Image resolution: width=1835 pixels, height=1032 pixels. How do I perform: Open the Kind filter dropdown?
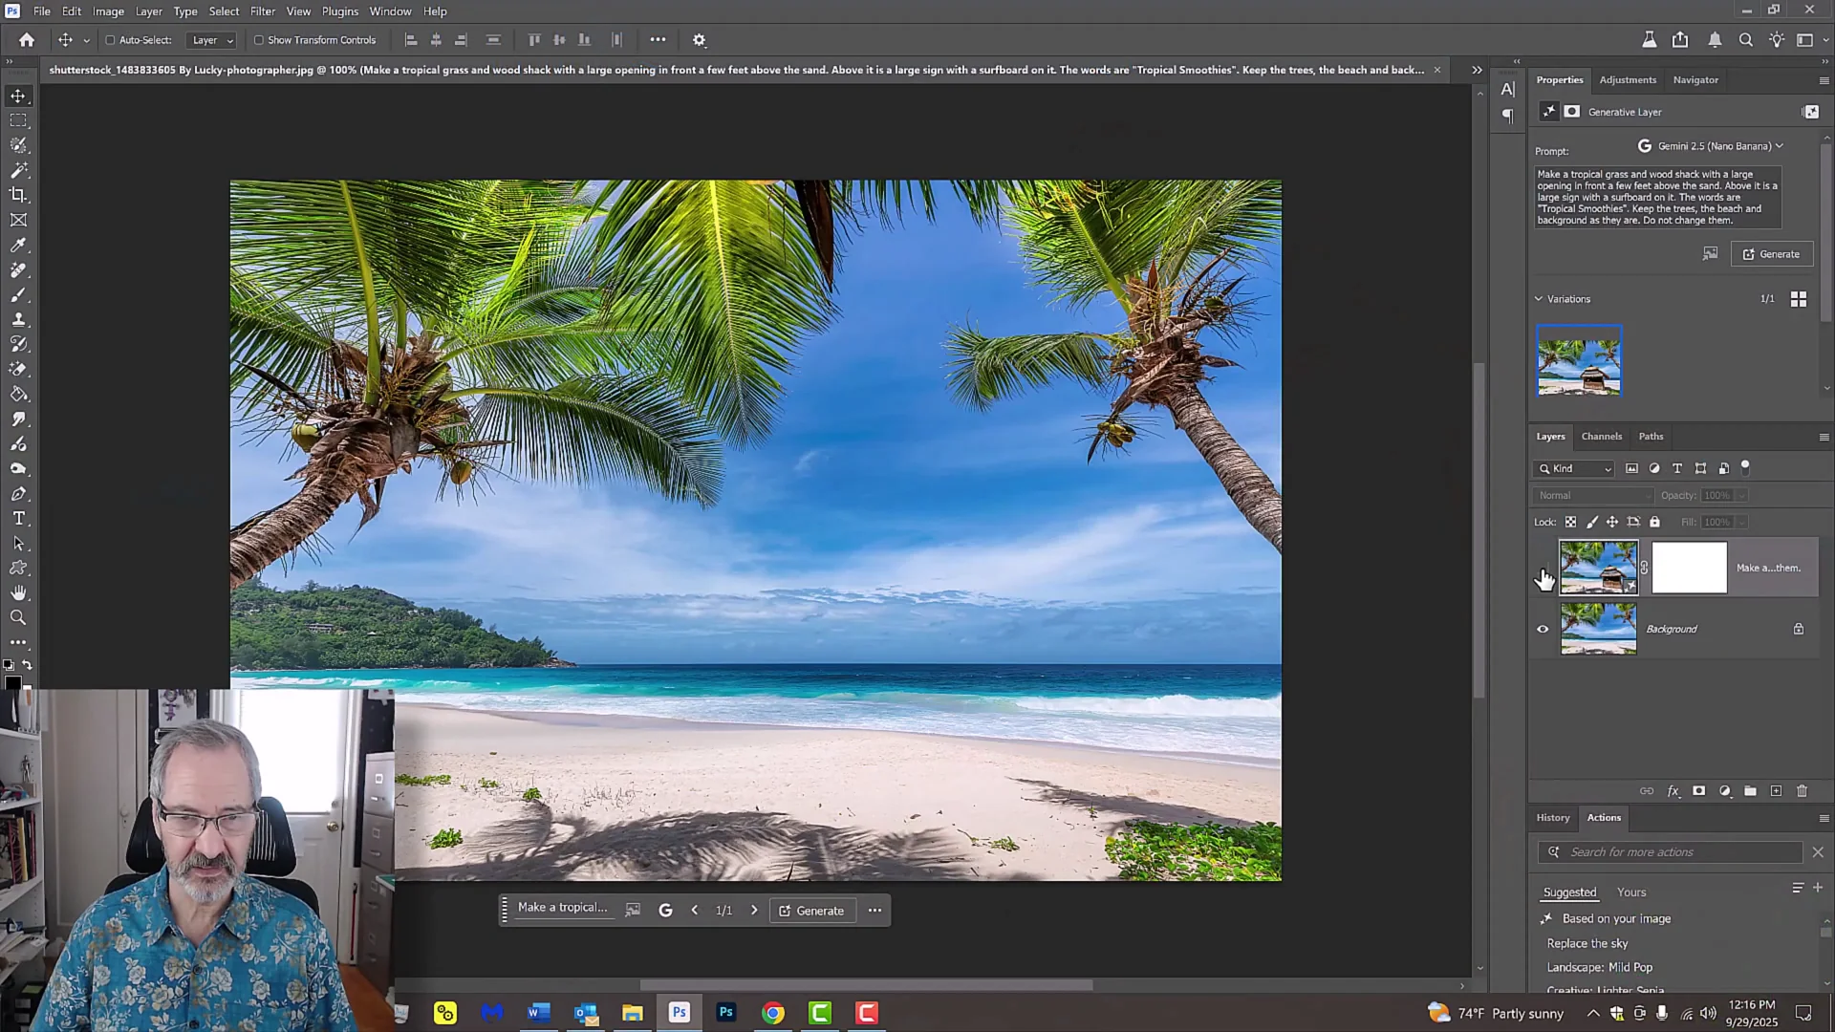[1572, 469]
